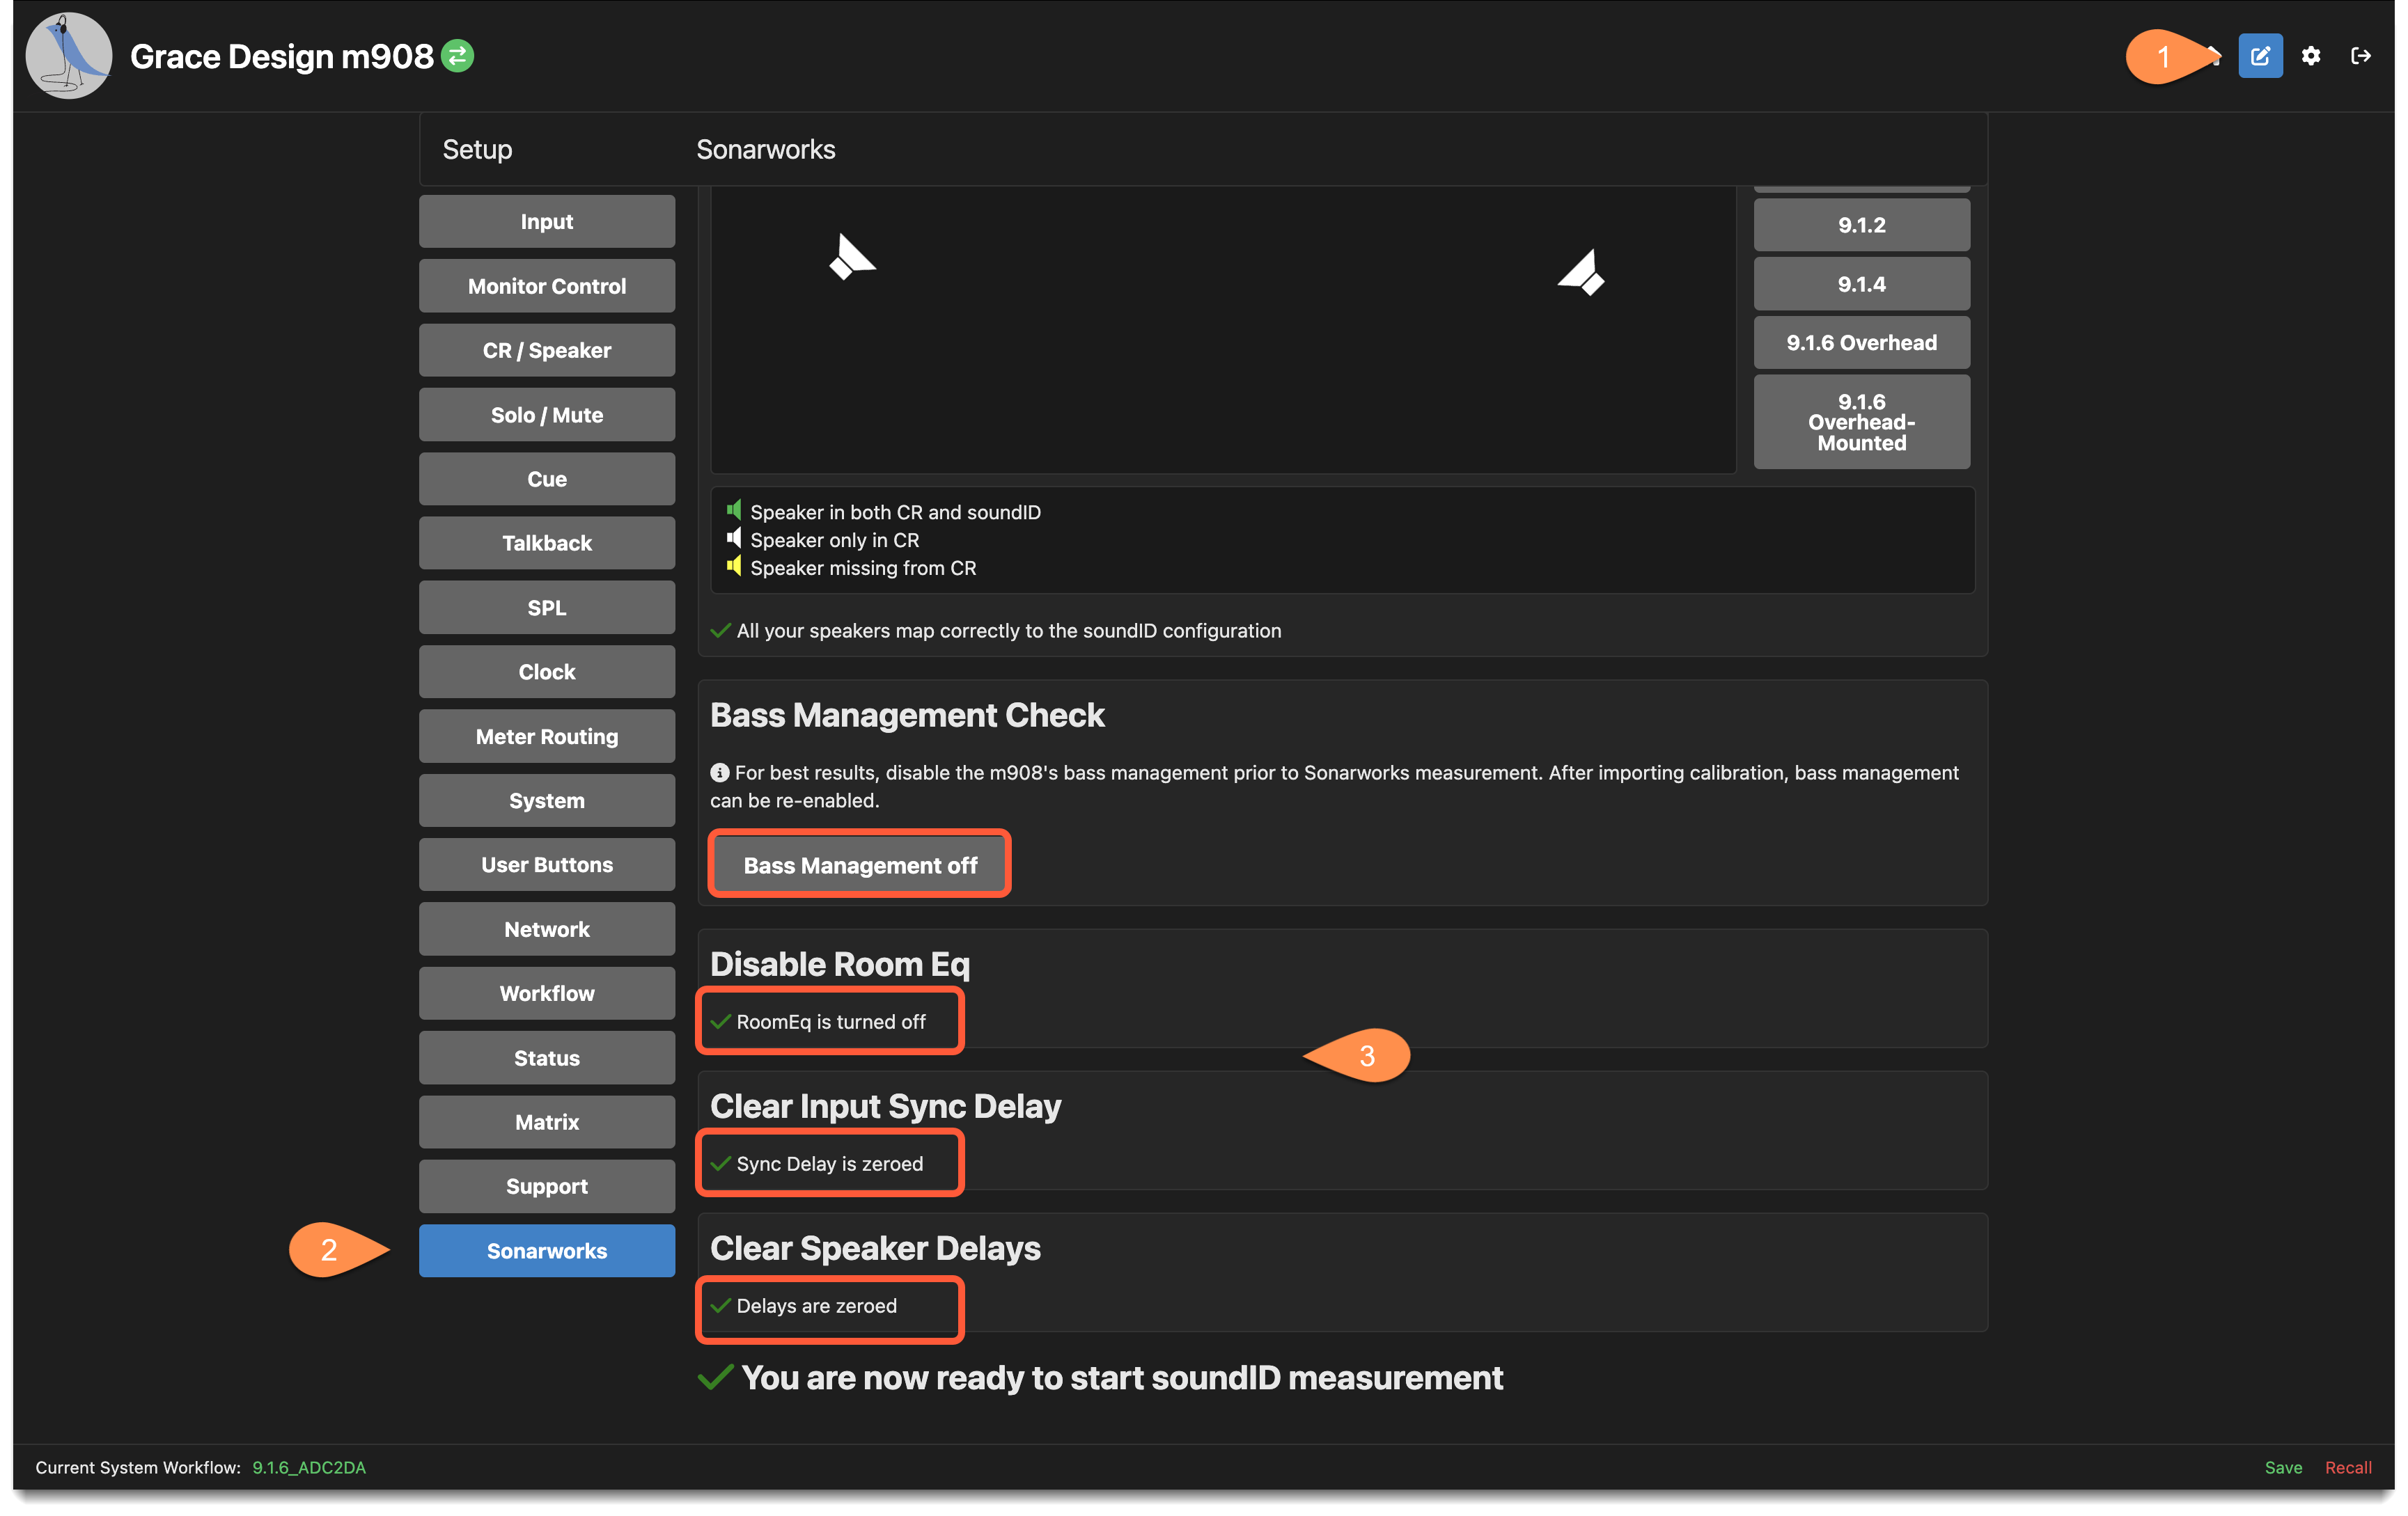Click 'Speaker in both CR and soundID' legend

click(895, 512)
